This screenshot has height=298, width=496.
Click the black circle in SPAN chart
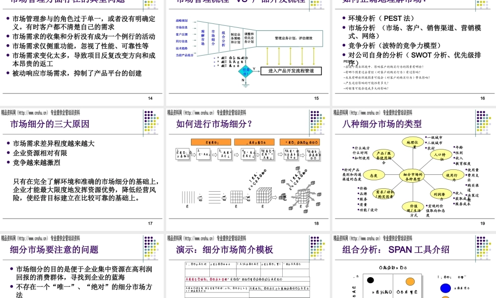tap(371, 280)
